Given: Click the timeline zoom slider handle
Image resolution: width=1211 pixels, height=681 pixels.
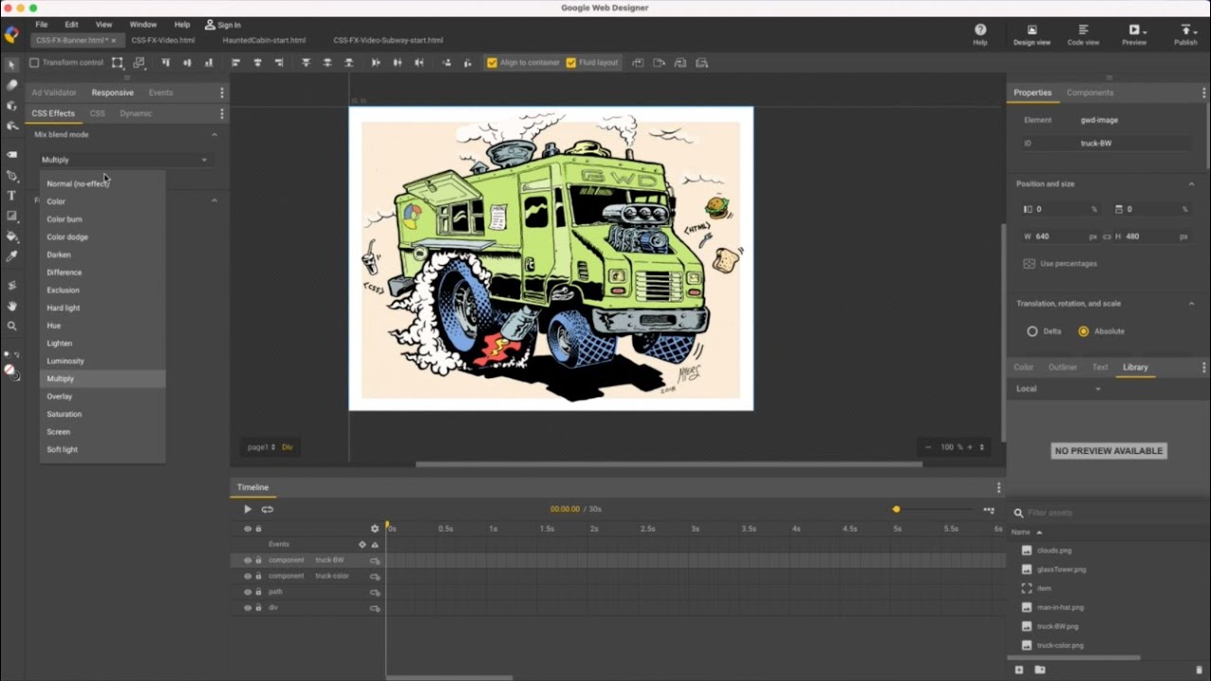Looking at the screenshot, I should point(896,510).
